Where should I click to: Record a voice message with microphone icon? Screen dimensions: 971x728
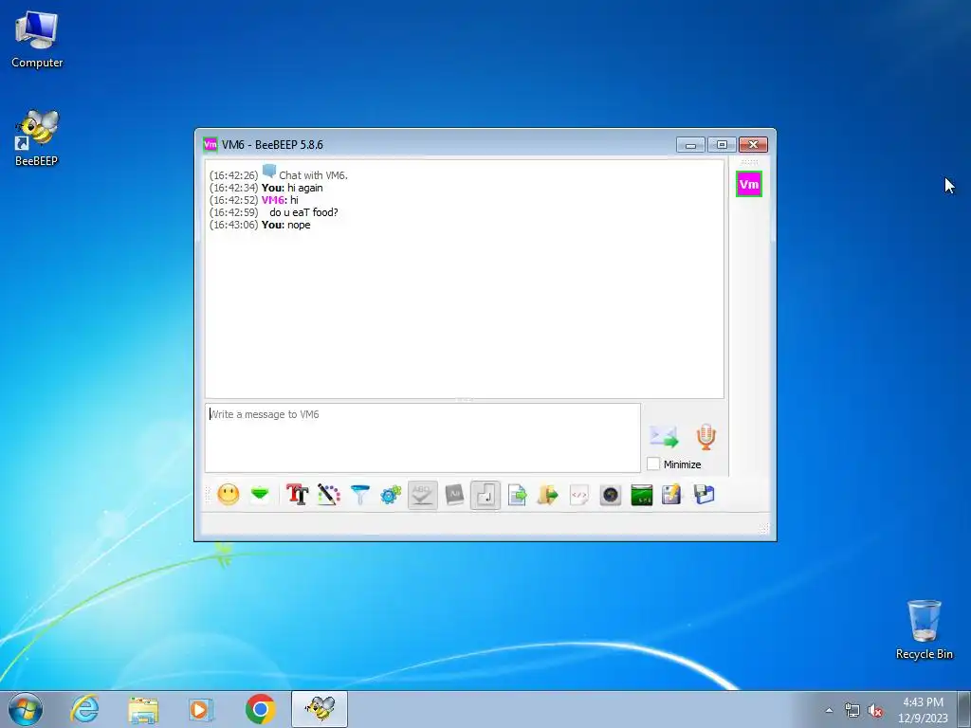705,436
